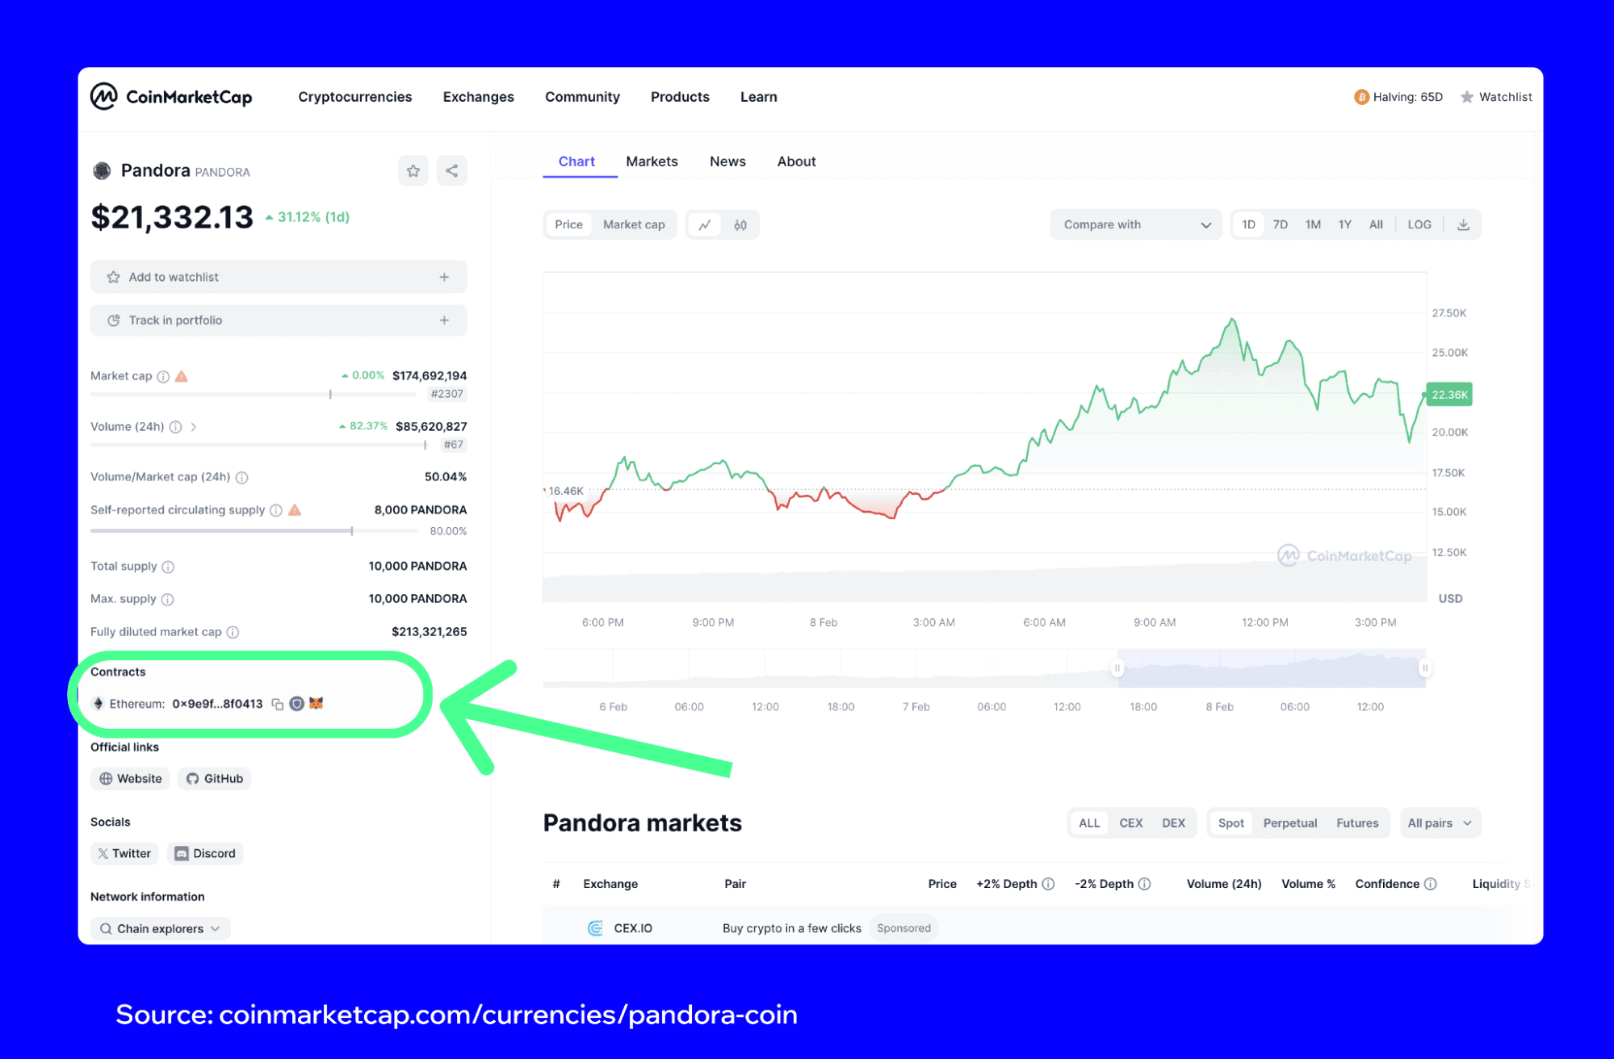Click the Confidence info icon
The image size is (1614, 1059).
[x=1430, y=884]
